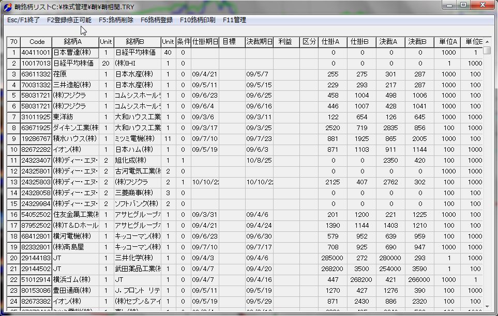The width and height of the screenshot is (498, 316).
Task: Click the 決裁B column header
Action: pyautogui.click(x=419, y=42)
